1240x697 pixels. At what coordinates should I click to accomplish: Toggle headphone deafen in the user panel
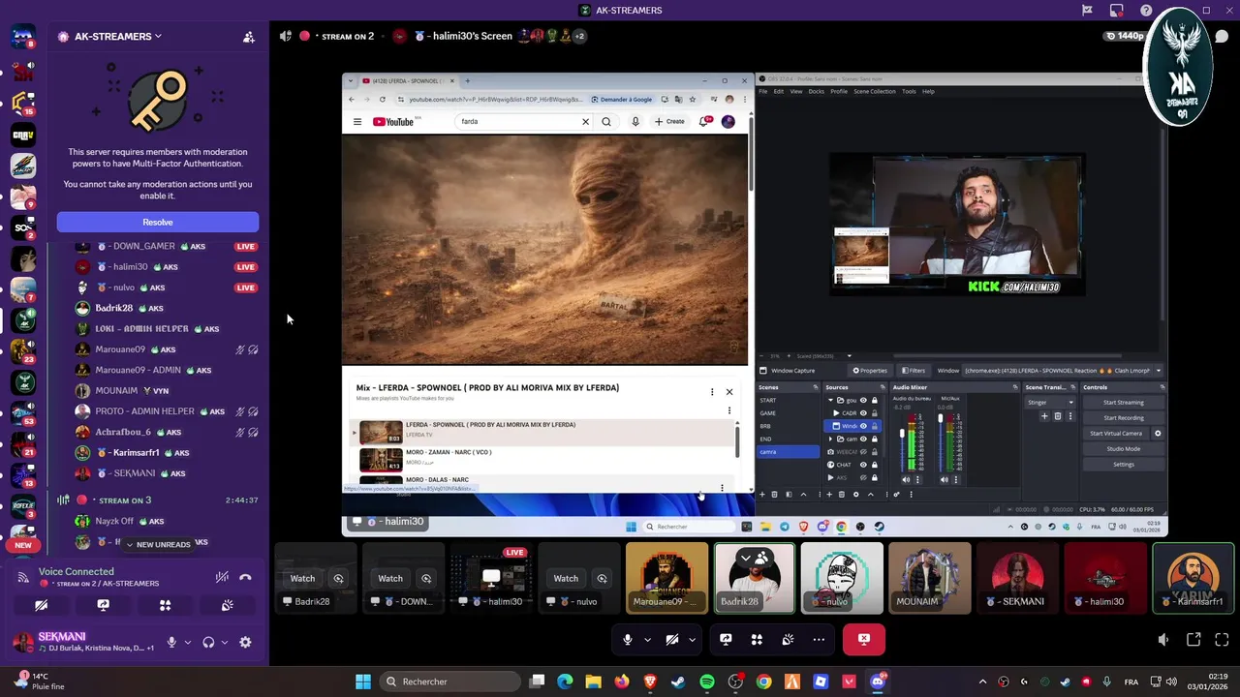(208, 642)
